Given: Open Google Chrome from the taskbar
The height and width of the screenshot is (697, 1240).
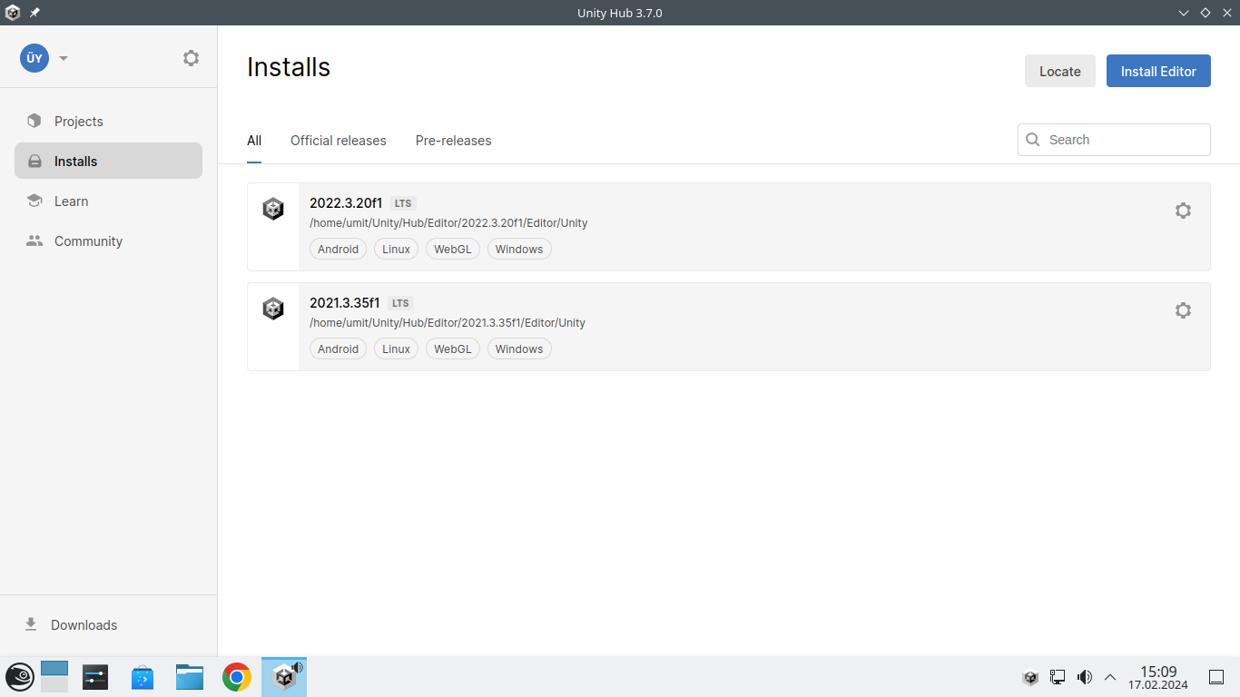Looking at the screenshot, I should 237,677.
